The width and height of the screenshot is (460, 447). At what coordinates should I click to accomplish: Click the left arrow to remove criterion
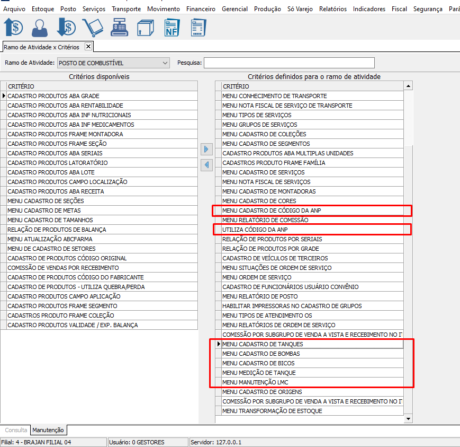pyautogui.click(x=206, y=165)
